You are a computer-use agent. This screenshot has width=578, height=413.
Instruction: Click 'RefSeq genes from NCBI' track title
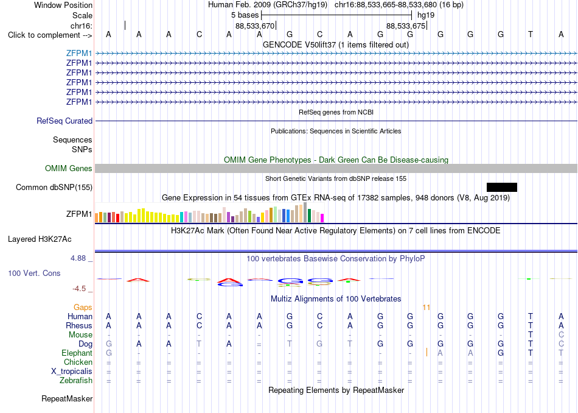point(336,112)
